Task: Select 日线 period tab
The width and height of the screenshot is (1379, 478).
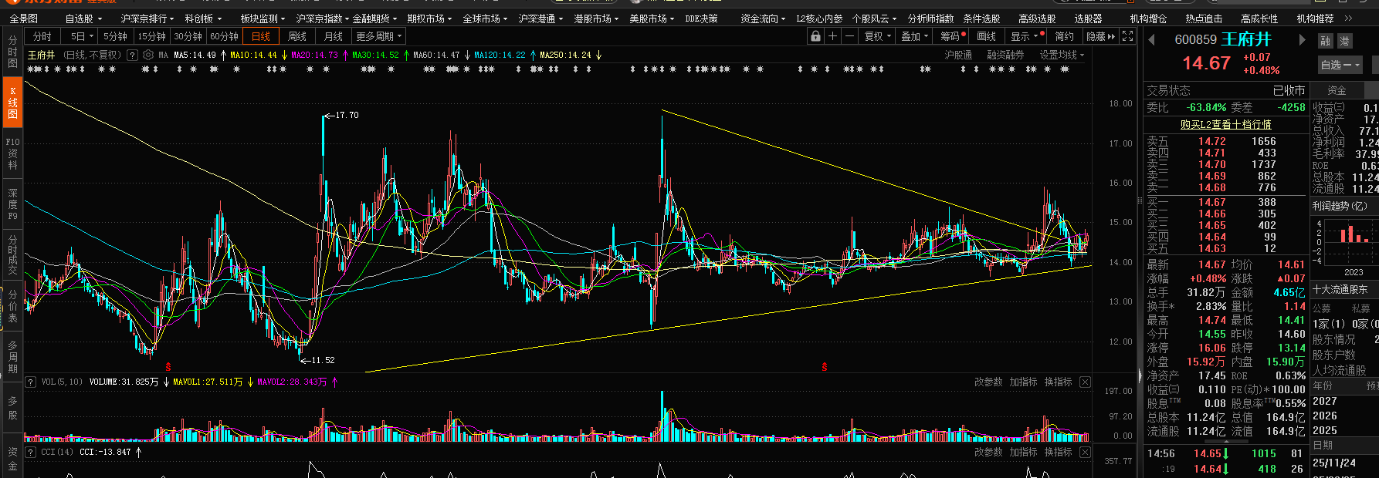Action: click(x=261, y=36)
